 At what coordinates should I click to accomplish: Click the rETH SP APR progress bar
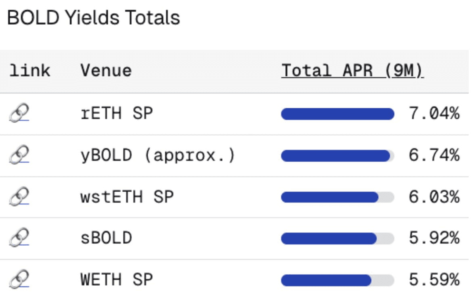pos(337,114)
